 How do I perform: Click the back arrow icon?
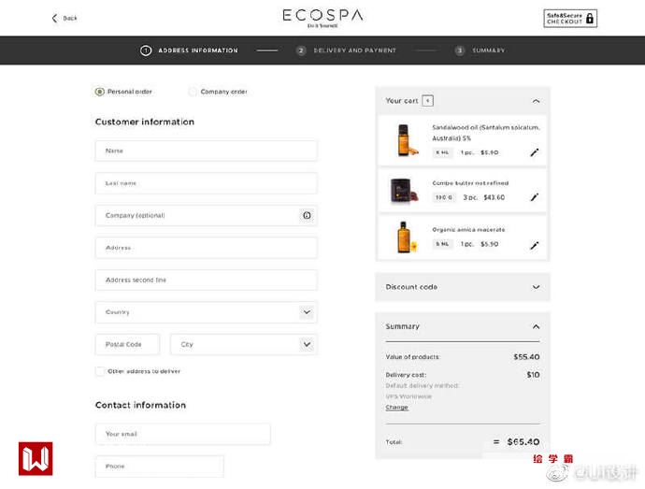point(54,18)
